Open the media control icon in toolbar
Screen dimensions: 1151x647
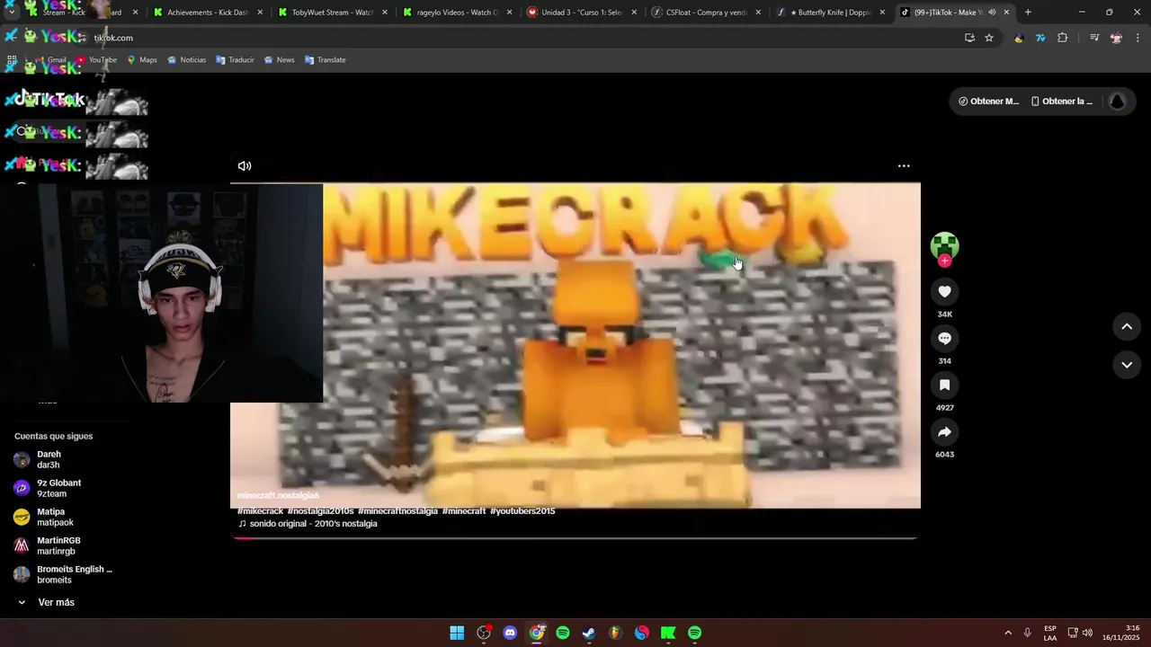click(x=1094, y=38)
